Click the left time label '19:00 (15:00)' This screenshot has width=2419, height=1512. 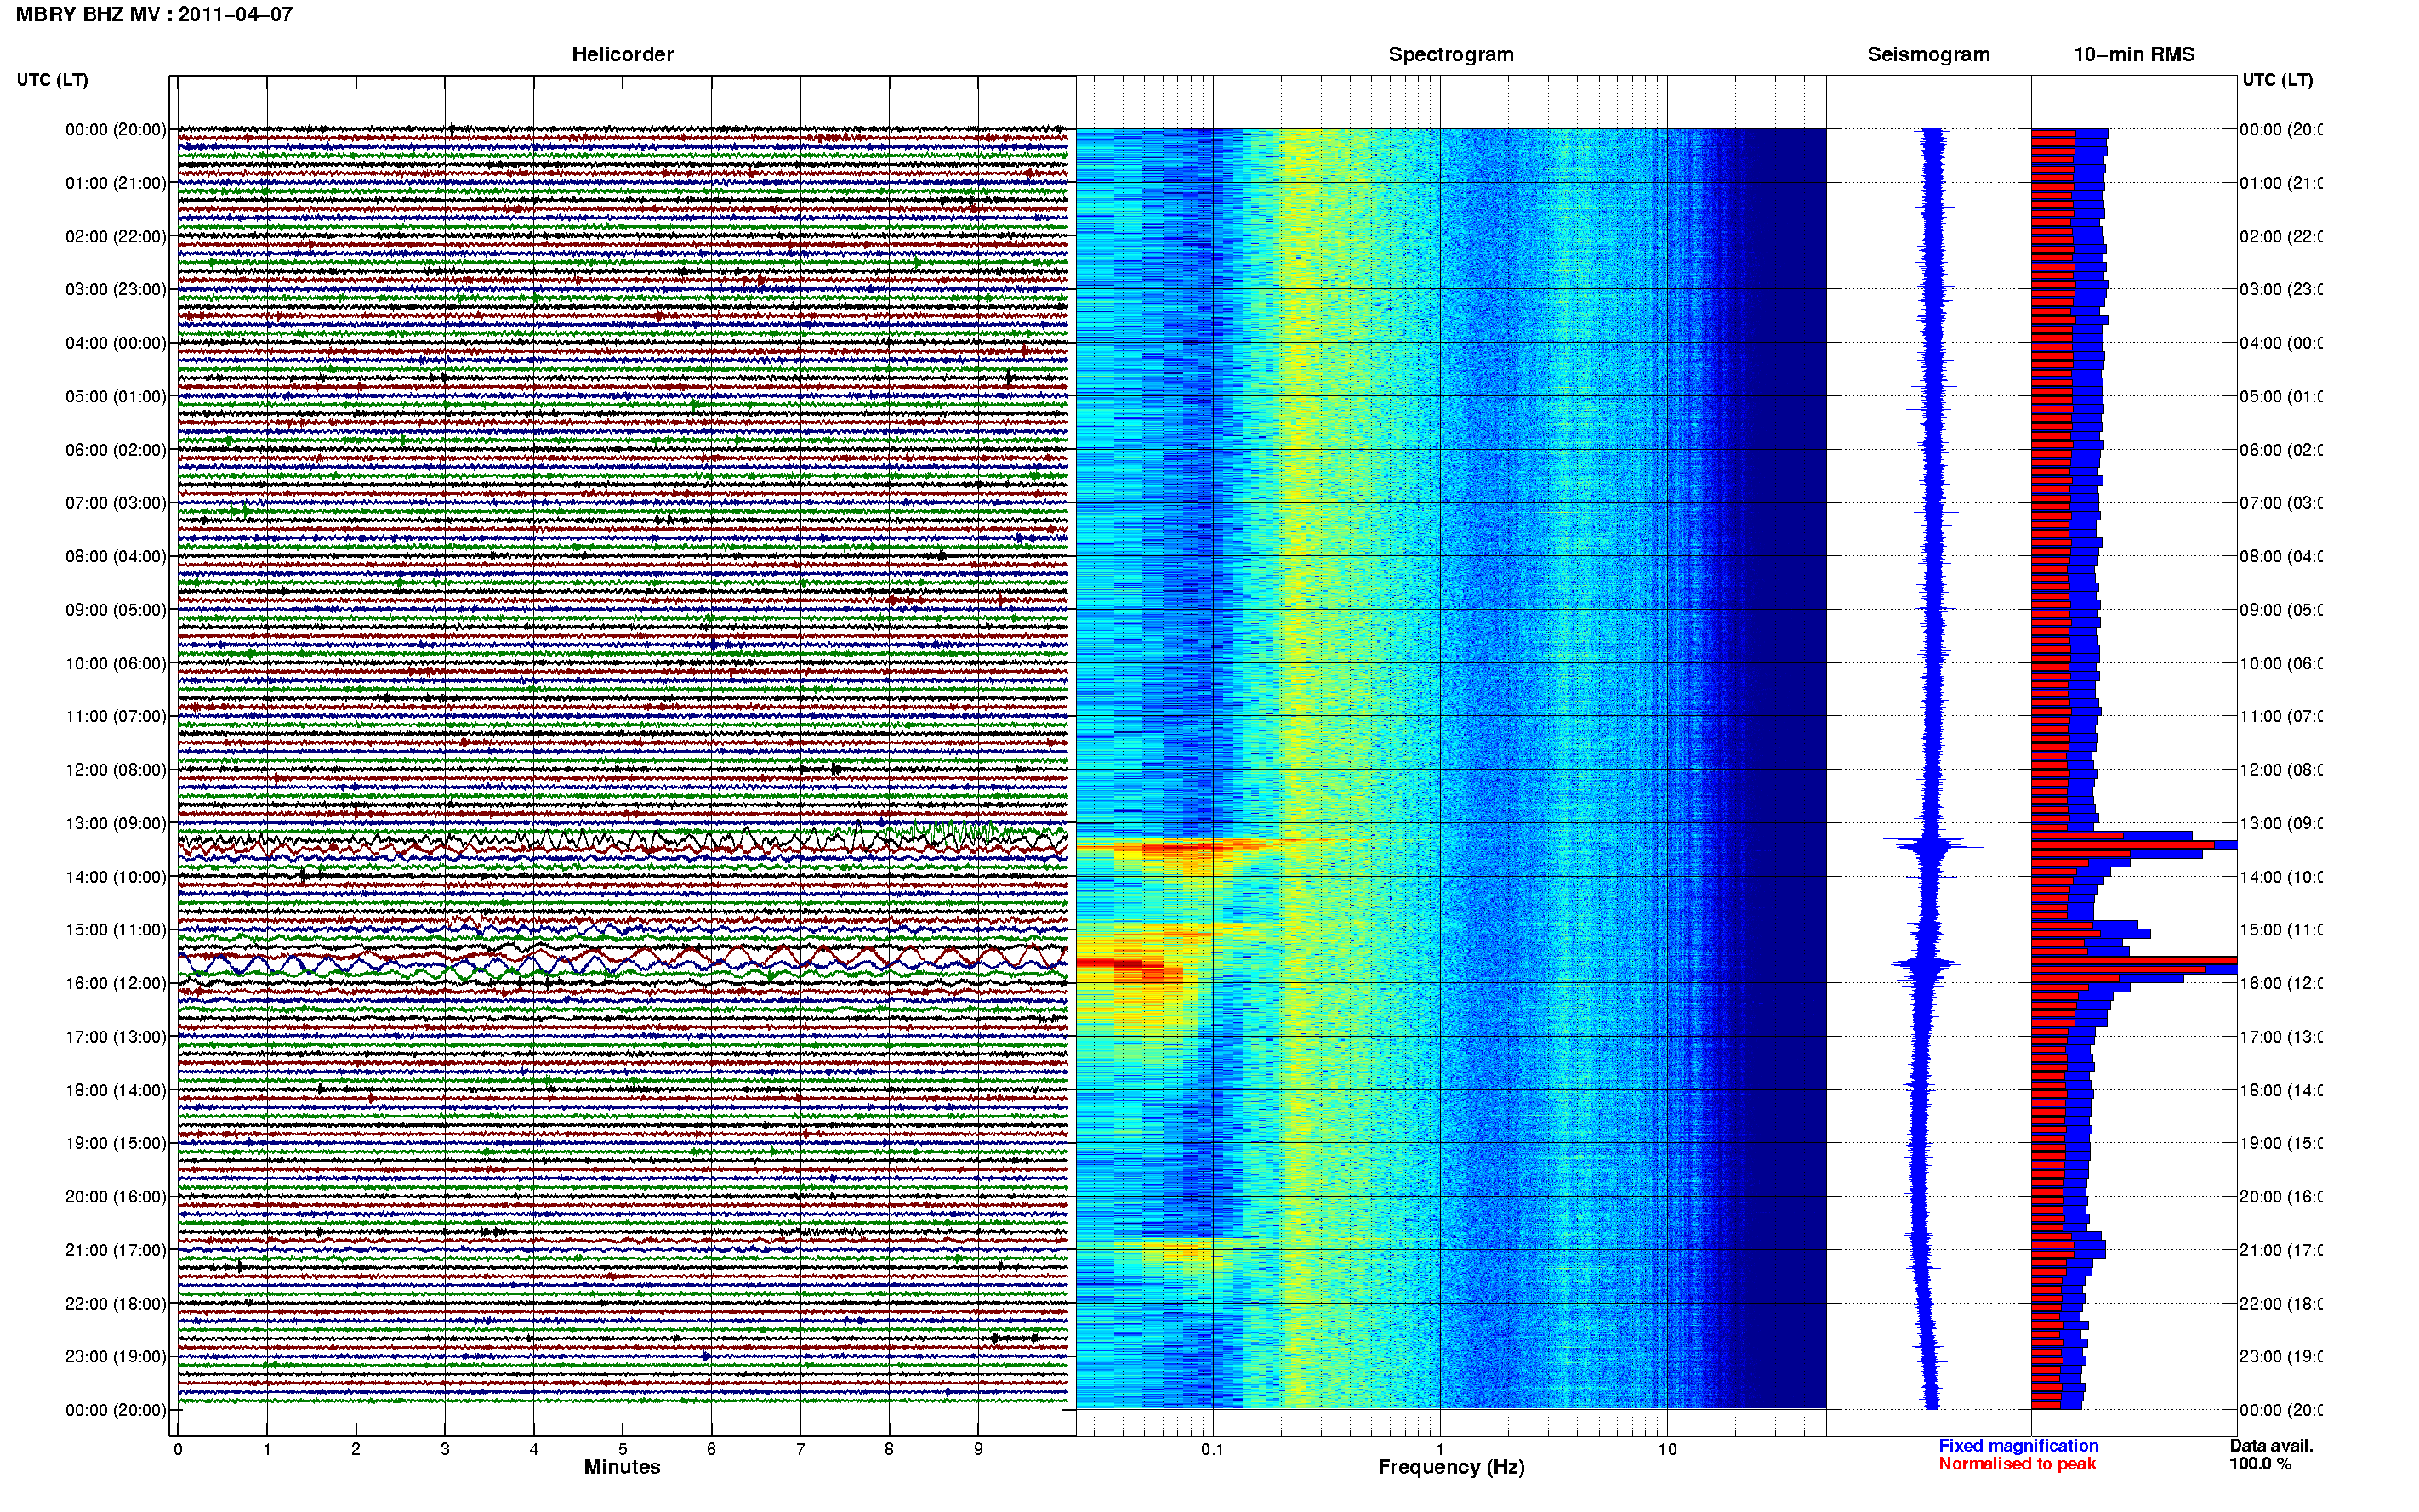click(x=116, y=1143)
